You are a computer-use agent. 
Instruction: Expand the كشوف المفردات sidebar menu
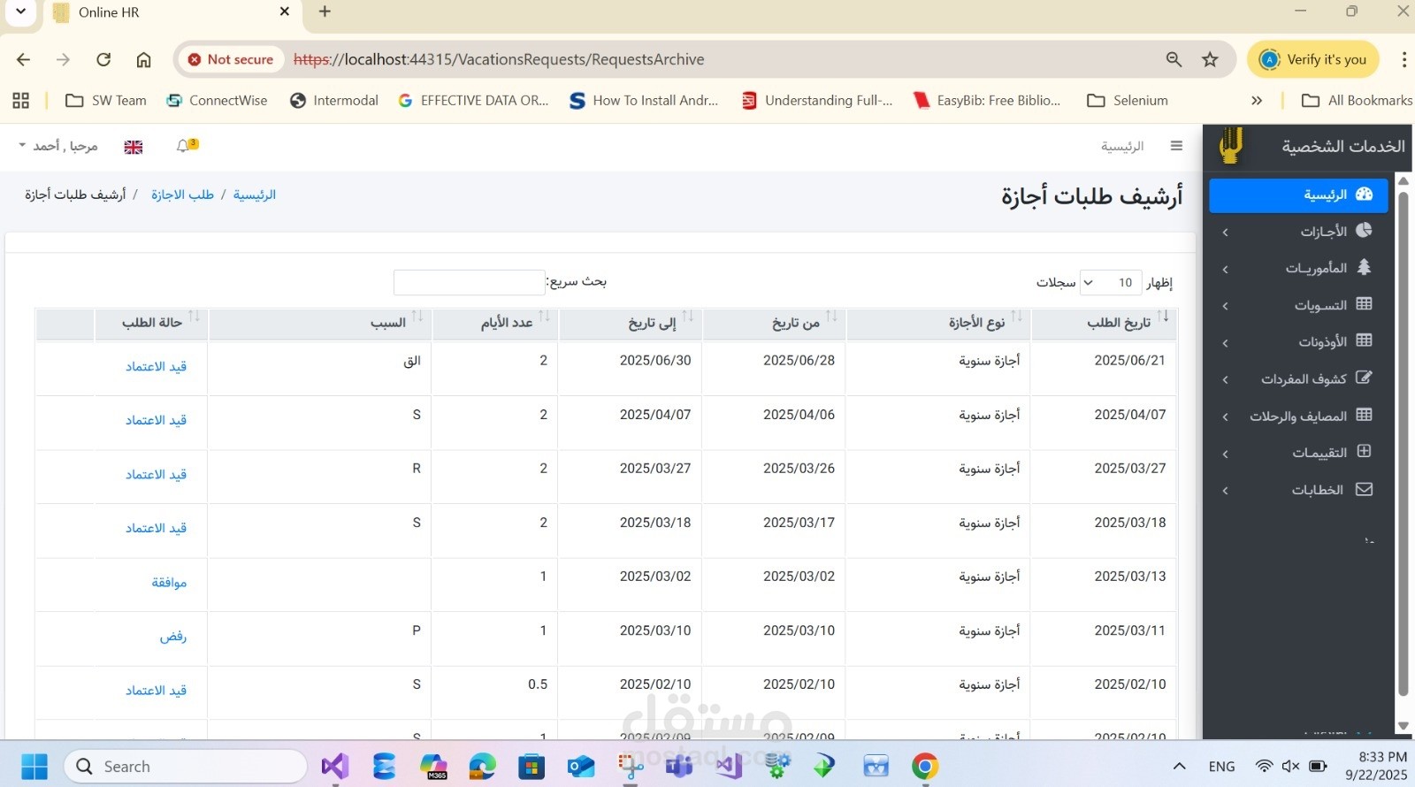coord(1225,379)
